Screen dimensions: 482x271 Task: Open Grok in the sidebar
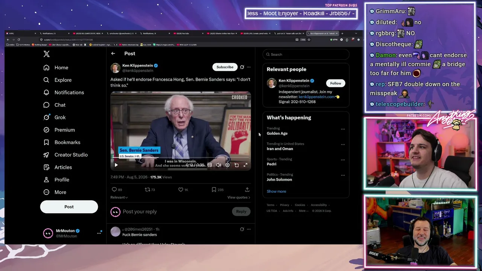55,117
